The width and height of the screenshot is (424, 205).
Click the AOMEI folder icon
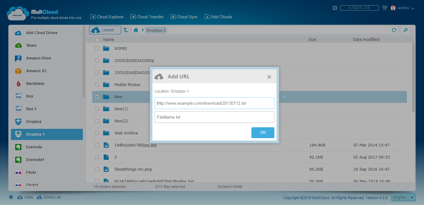pos(106,49)
